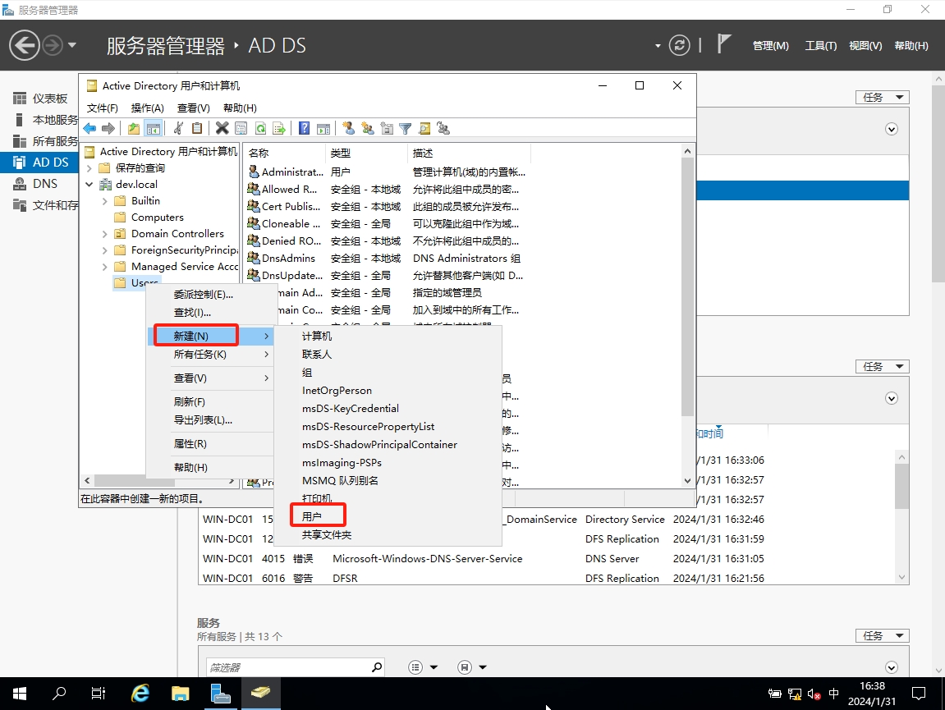Viewport: 945px width, 710px height.
Task: Select 用户 in the New submenu
Action: (312, 516)
